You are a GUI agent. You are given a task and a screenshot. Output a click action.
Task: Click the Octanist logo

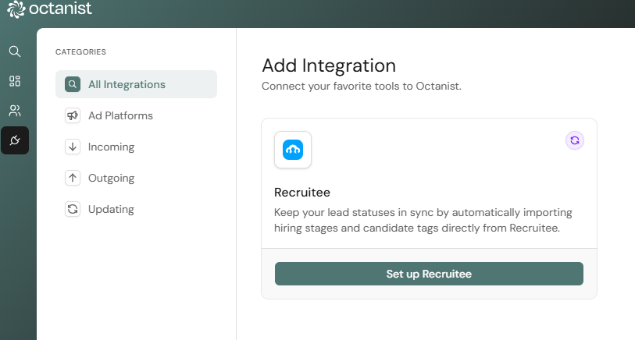click(50, 9)
